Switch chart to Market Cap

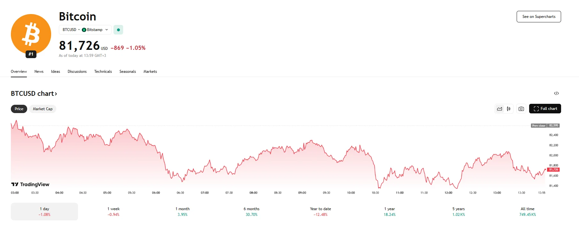(x=43, y=109)
